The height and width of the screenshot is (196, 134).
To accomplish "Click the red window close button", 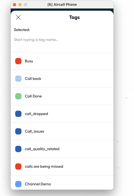I will (14, 5).
